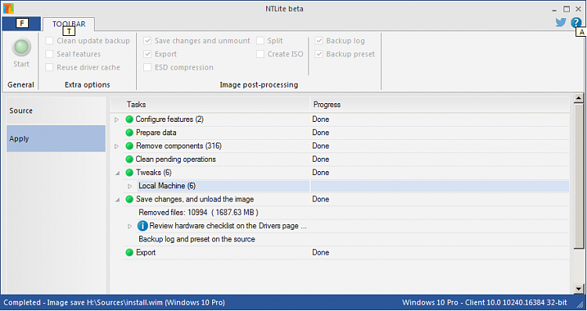This screenshot has width=587, height=311.
Task: Open the Source page in sidebar
Action: 56,111
